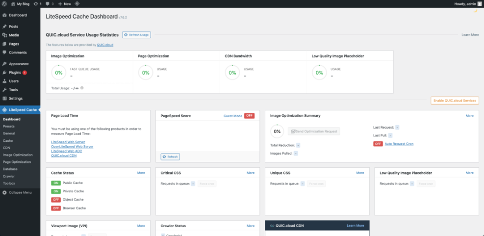
Task: Open the Presets submenu item
Action: [x=9, y=126]
